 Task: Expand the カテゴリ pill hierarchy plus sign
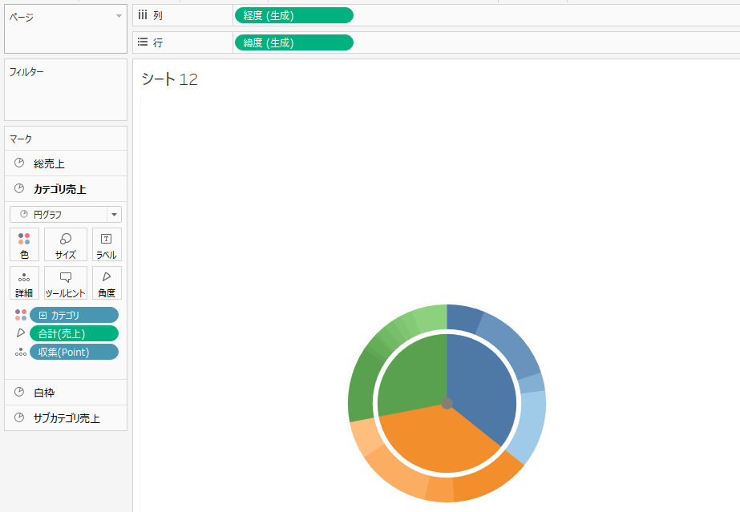tap(42, 315)
